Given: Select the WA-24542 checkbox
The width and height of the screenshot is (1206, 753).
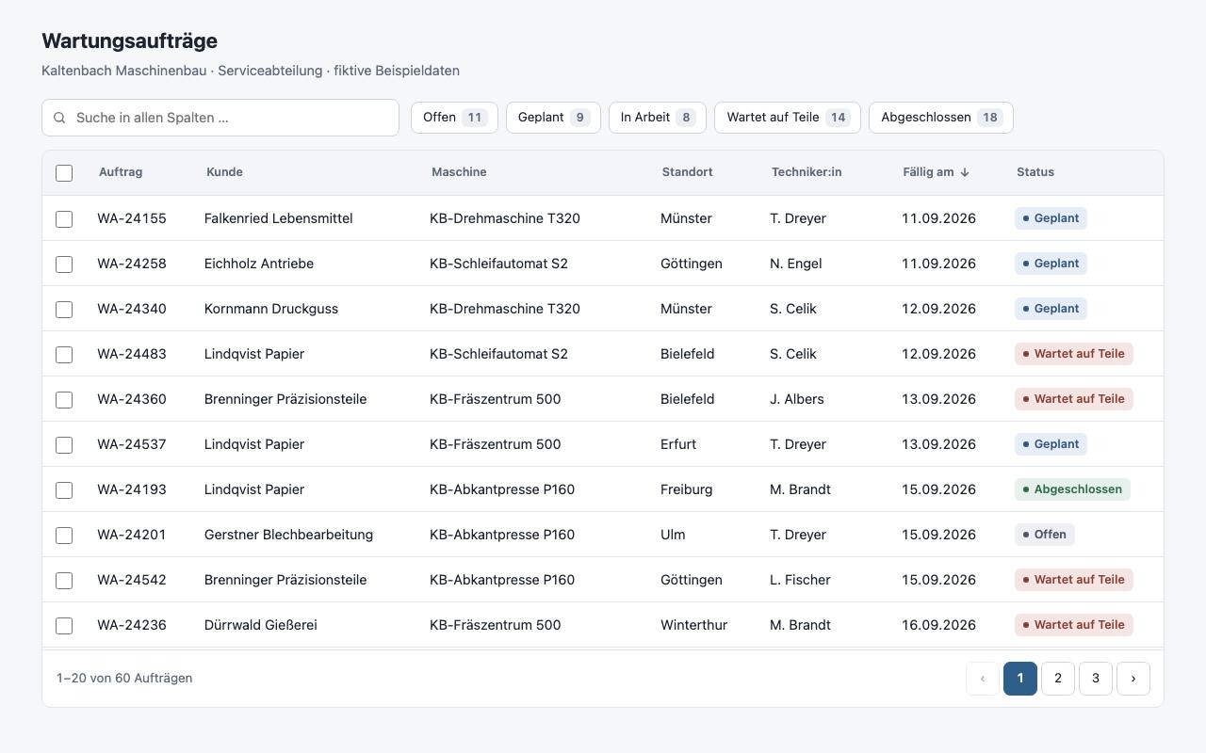Looking at the screenshot, I should click(64, 581).
